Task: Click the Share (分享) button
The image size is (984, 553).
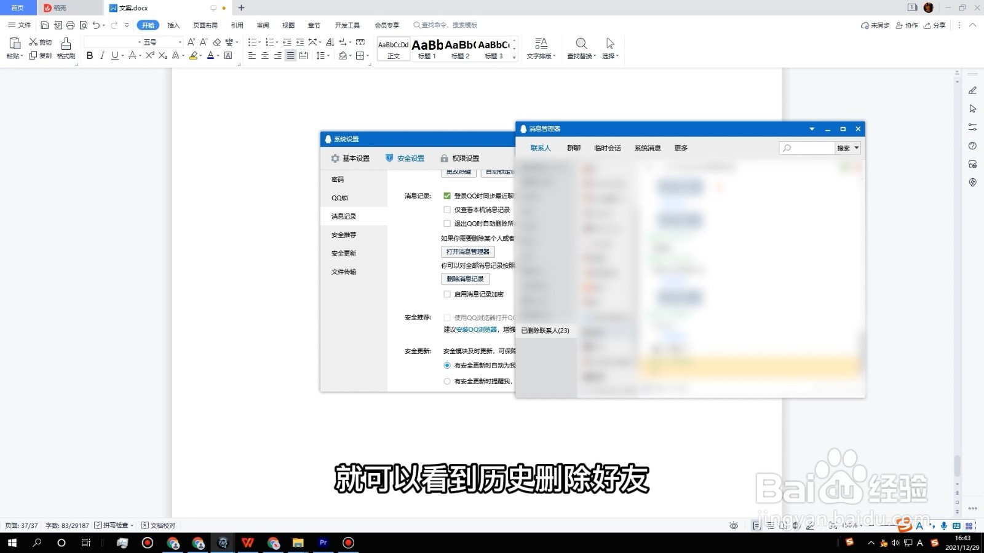Action: 935,25
